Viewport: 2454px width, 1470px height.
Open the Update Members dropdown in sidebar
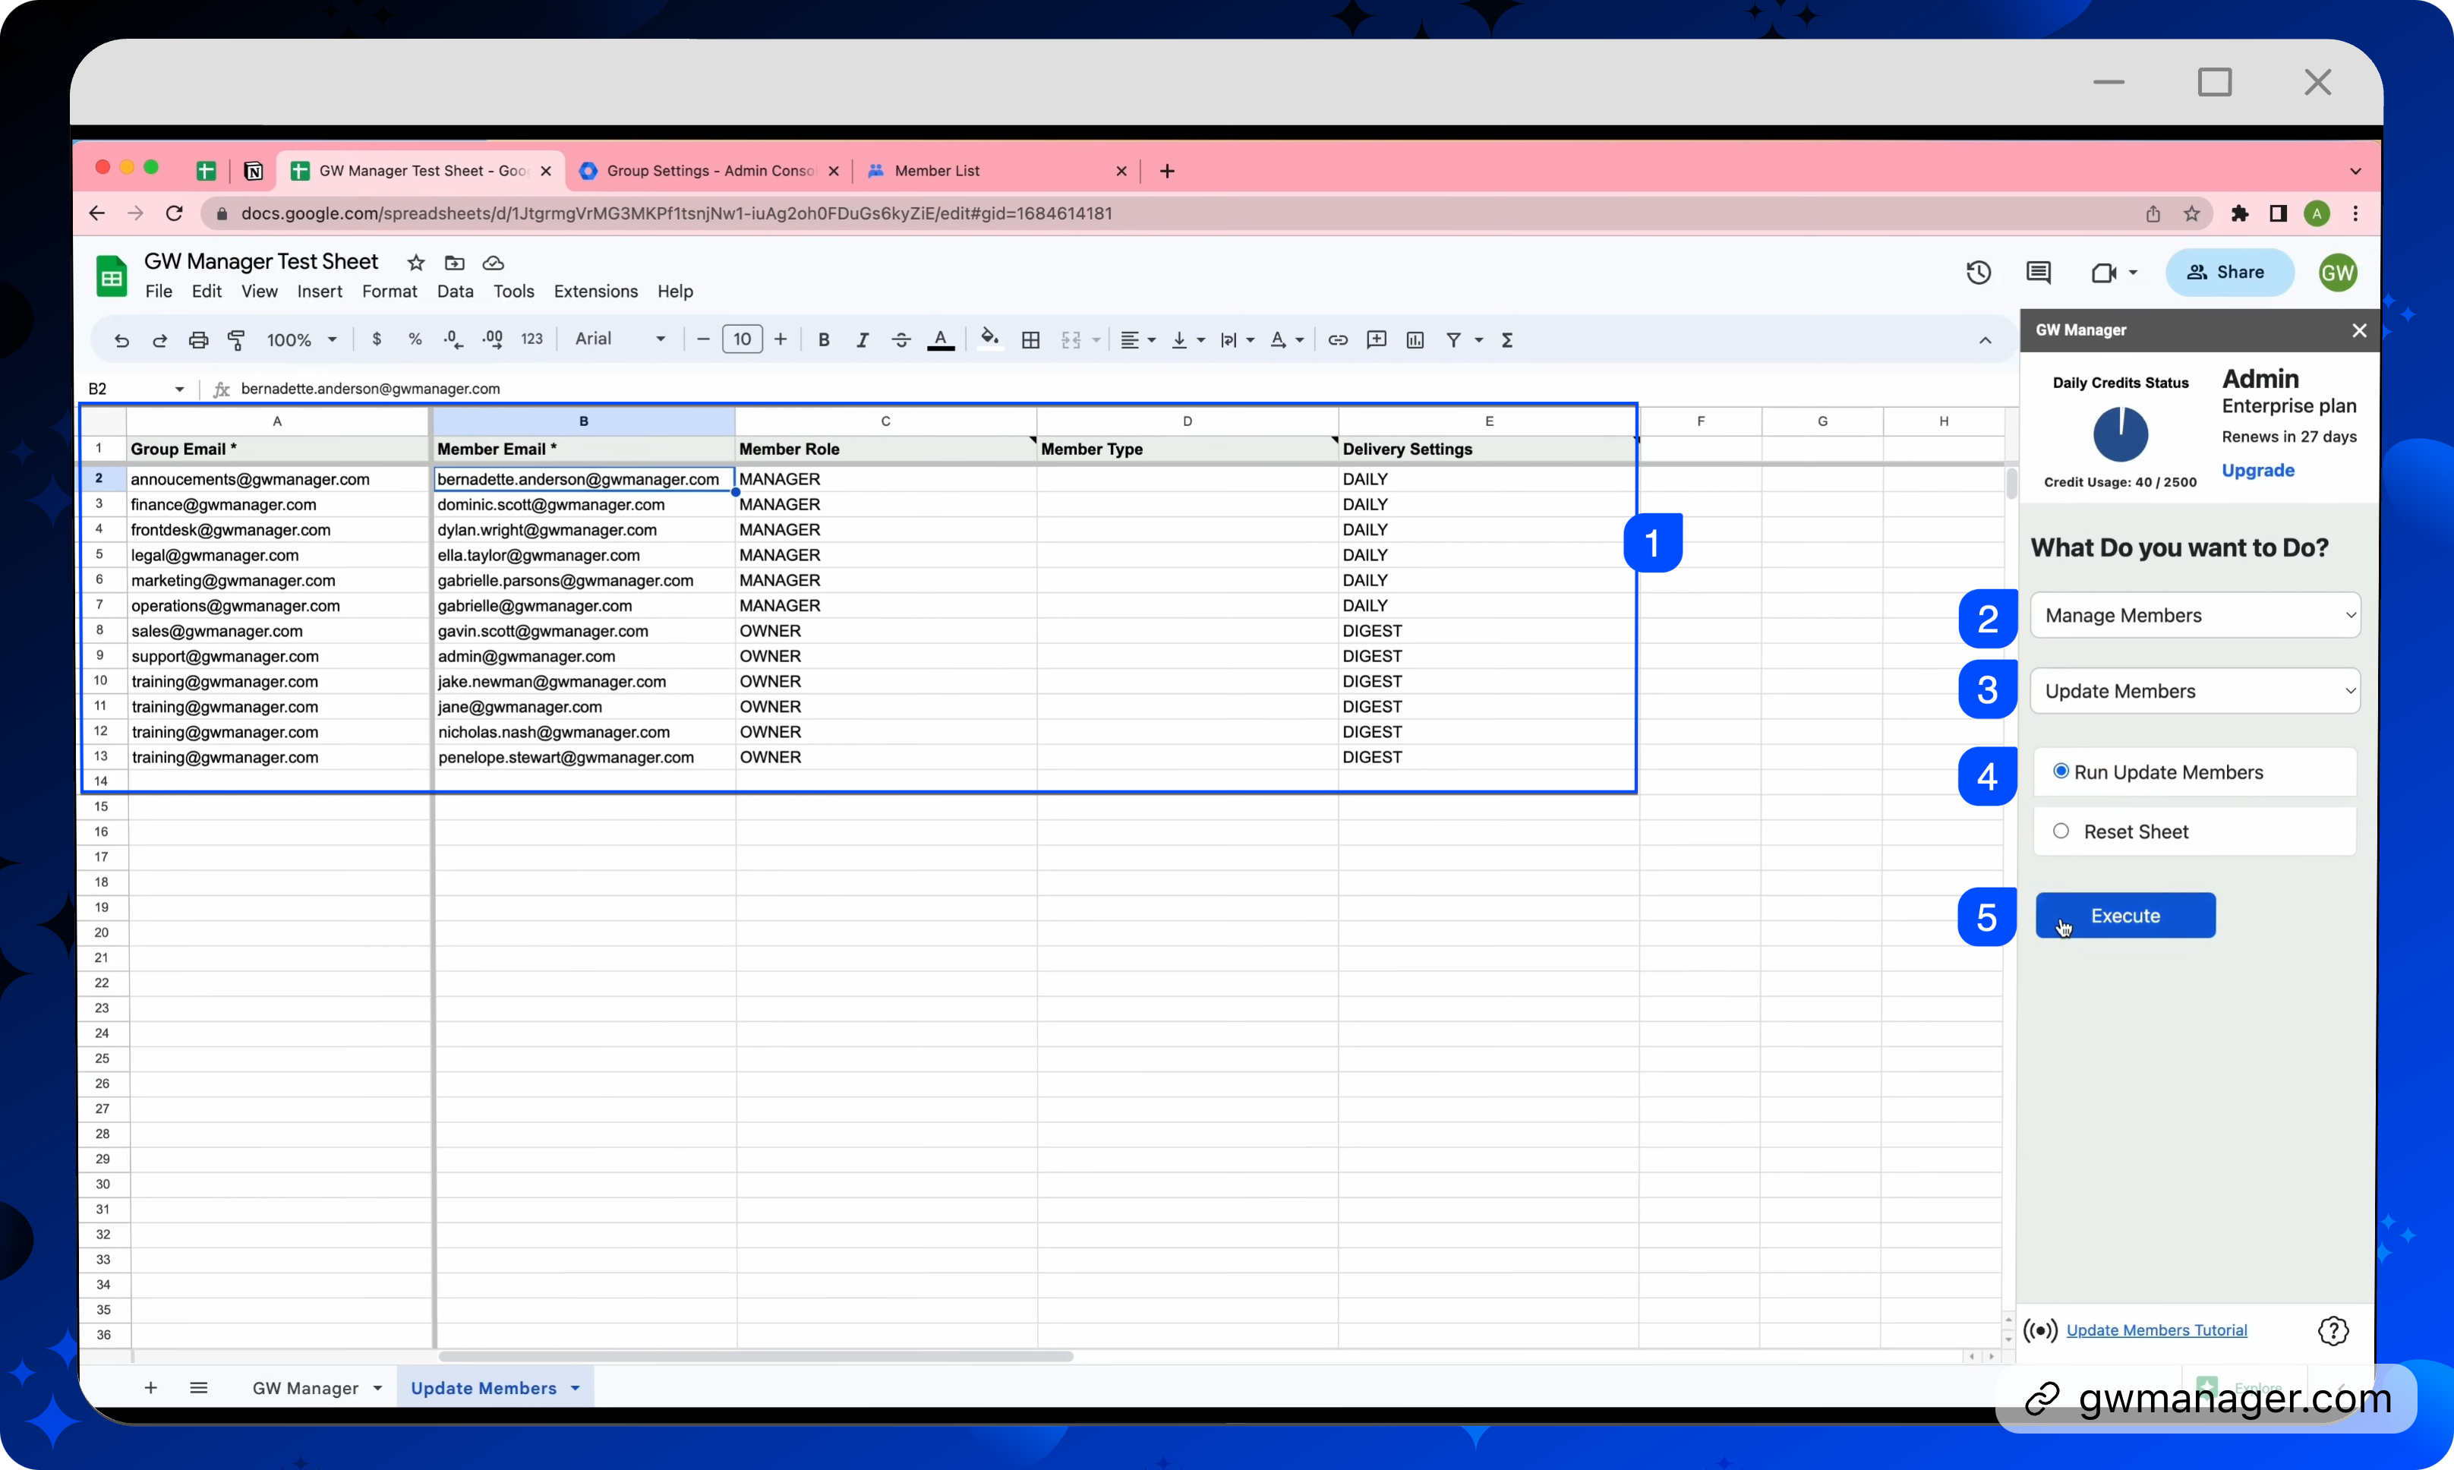pyautogui.click(x=2196, y=692)
